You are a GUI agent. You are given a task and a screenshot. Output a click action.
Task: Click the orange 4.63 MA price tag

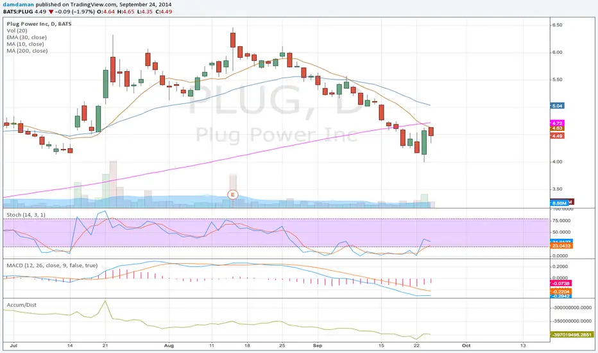tap(557, 128)
